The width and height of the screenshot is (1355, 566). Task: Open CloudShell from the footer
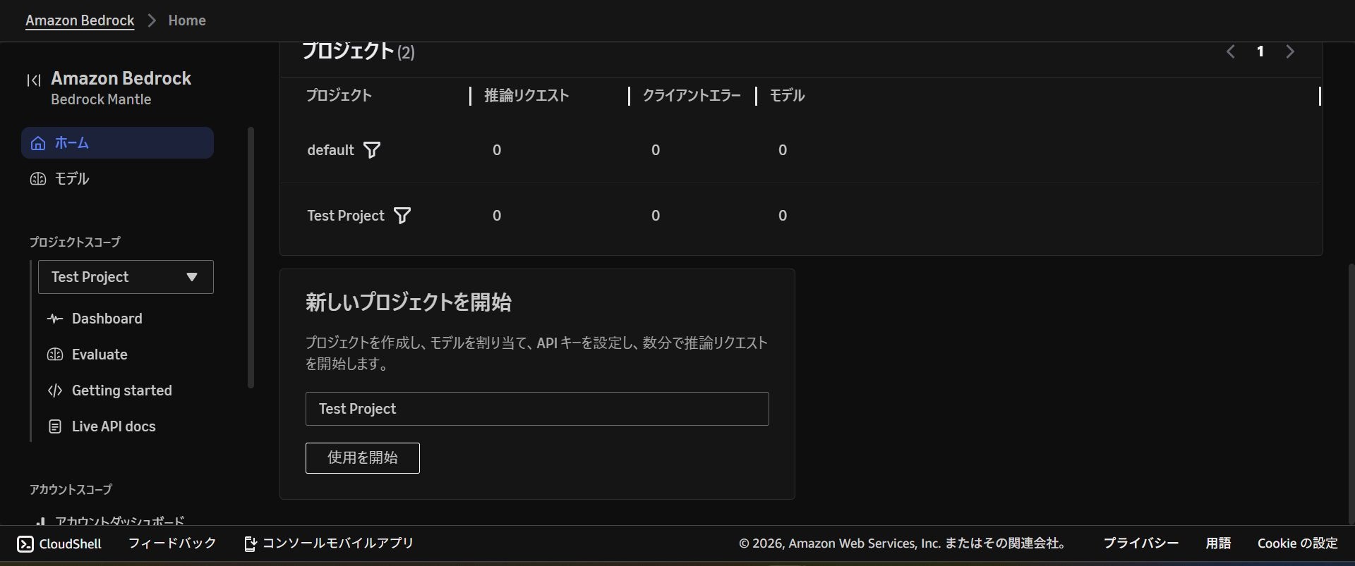59,544
